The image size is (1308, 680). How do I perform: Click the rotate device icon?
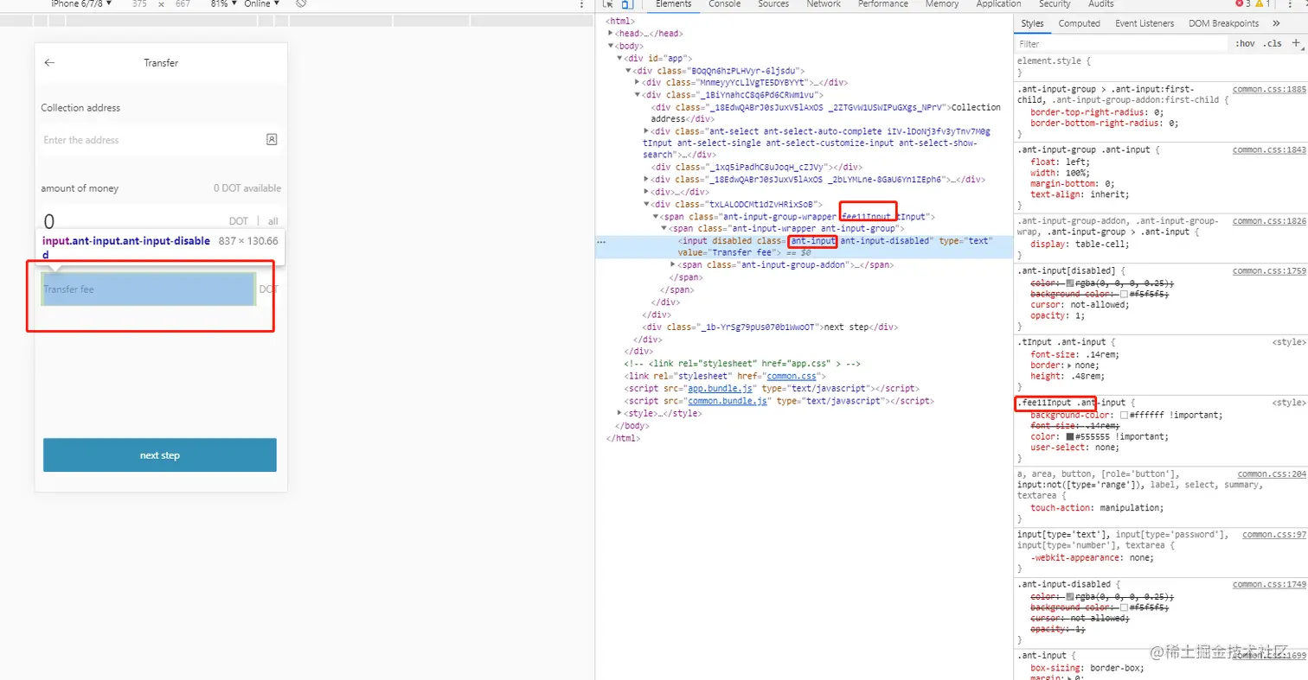point(301,3)
